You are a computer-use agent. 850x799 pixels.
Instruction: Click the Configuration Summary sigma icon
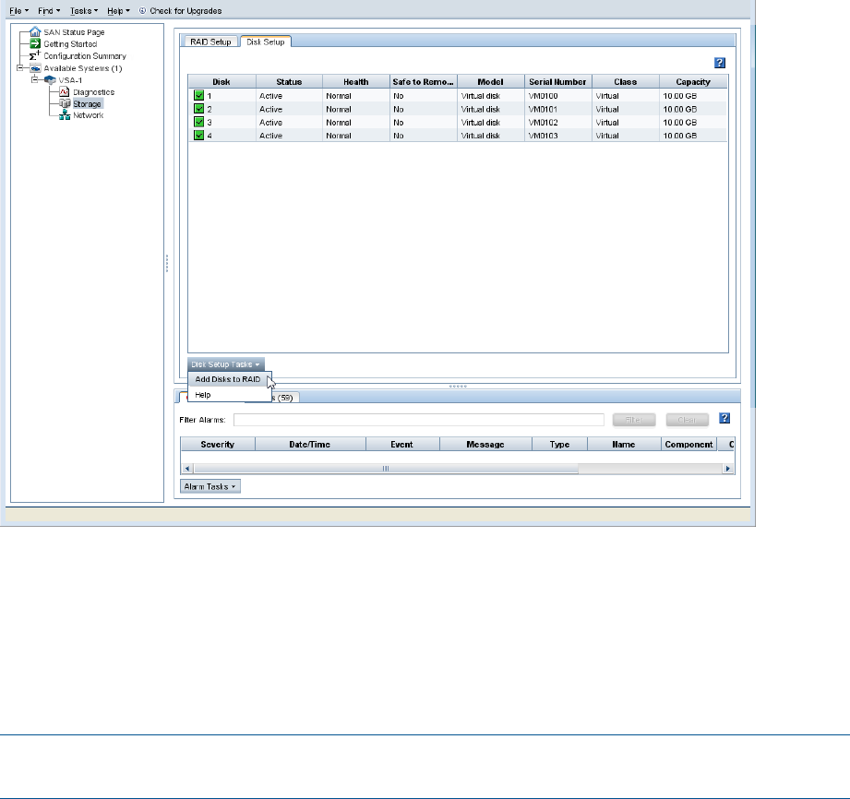[36, 56]
